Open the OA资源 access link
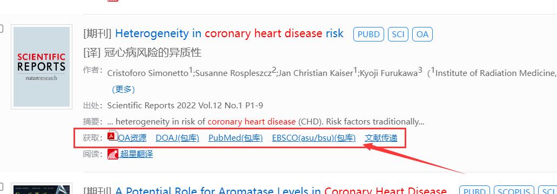The width and height of the screenshot is (557, 194). coord(132,138)
